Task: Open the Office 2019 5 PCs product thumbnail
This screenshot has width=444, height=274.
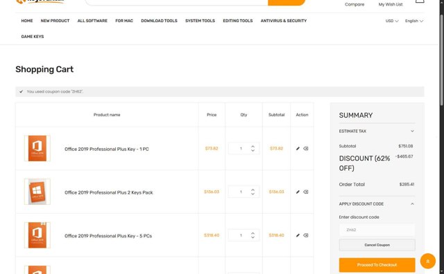Action: 37,235
